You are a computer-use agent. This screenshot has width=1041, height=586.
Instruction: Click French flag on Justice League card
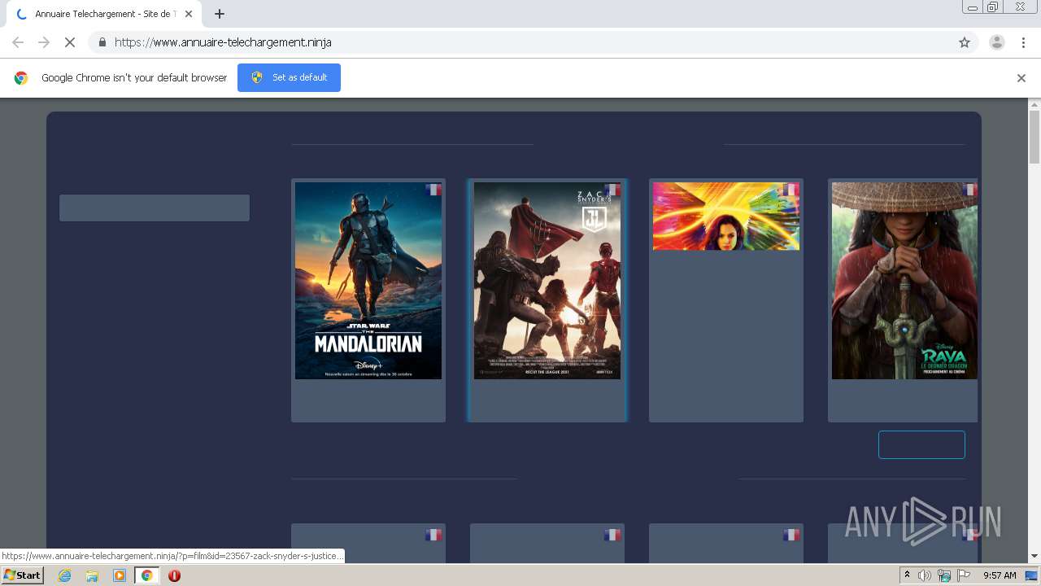612,190
